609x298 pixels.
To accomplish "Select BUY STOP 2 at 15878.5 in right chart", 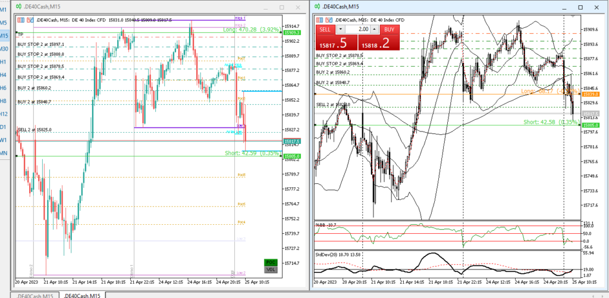I will [340, 55].
